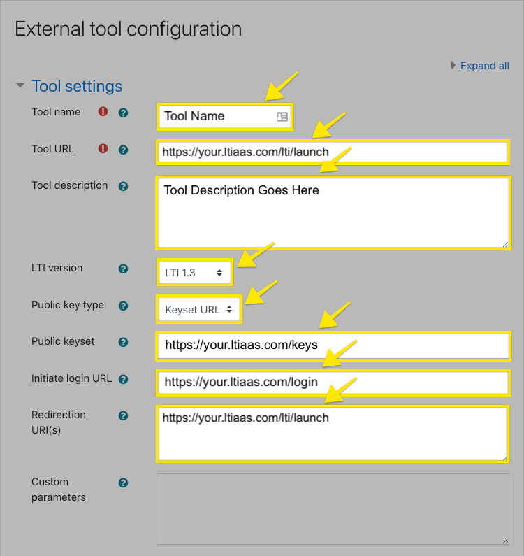Click the Custom parameters textarea resize handle

[506, 541]
